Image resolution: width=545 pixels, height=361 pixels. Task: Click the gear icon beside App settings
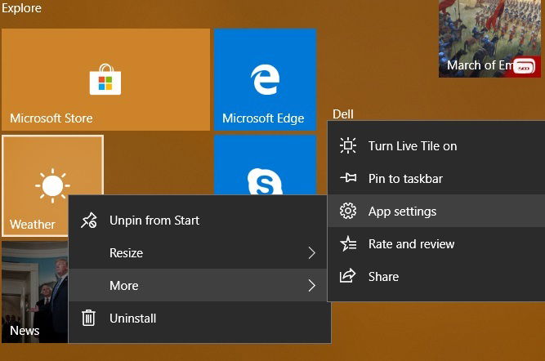point(348,211)
